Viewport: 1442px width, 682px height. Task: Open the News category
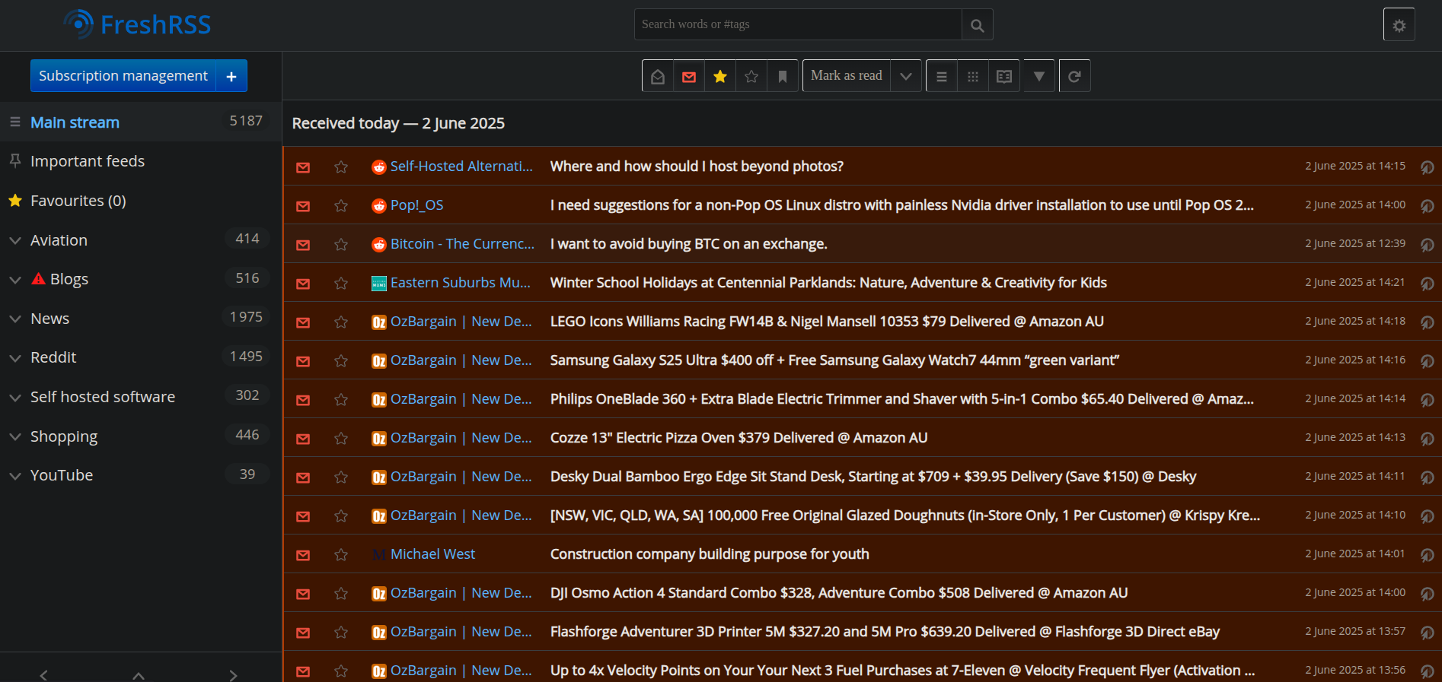(x=49, y=319)
